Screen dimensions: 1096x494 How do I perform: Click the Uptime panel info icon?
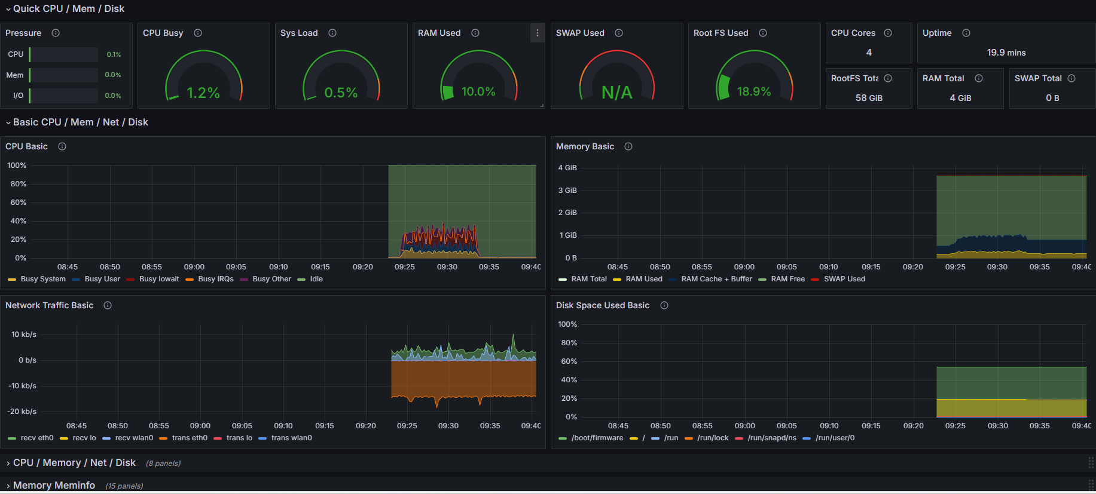966,33
